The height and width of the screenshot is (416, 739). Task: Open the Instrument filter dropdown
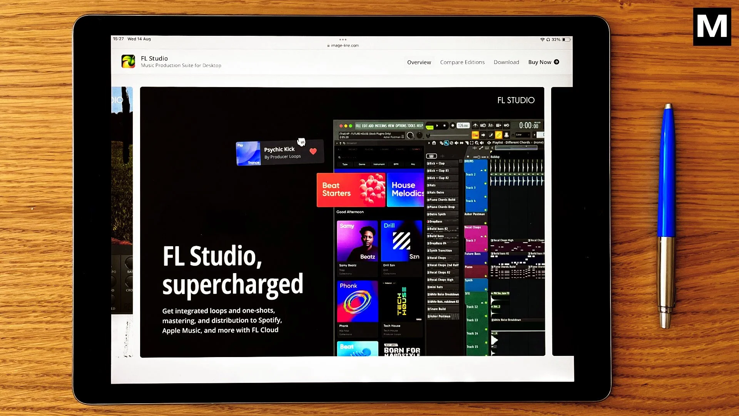tap(379, 164)
